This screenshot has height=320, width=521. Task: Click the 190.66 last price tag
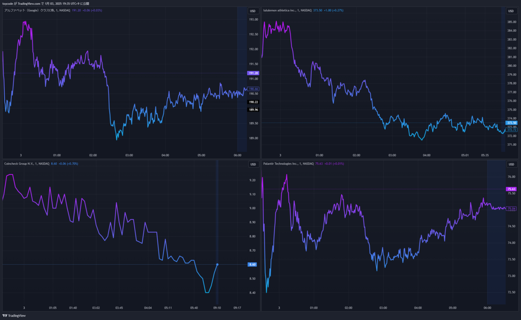(x=254, y=89)
